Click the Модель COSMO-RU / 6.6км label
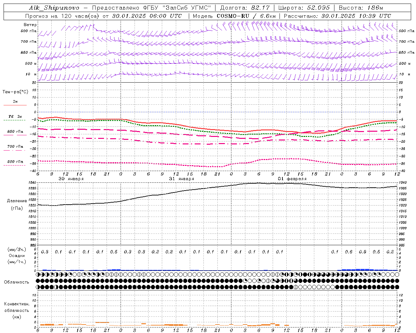 pyautogui.click(x=234, y=16)
